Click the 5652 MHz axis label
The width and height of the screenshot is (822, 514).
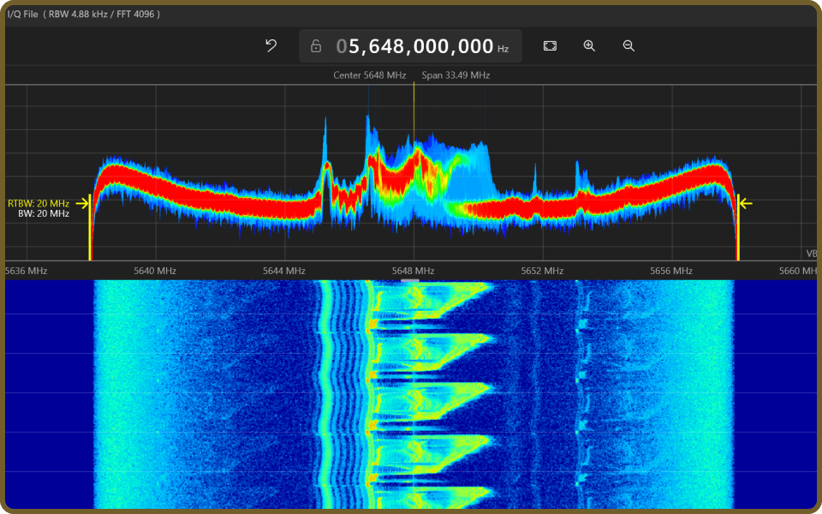(542, 272)
